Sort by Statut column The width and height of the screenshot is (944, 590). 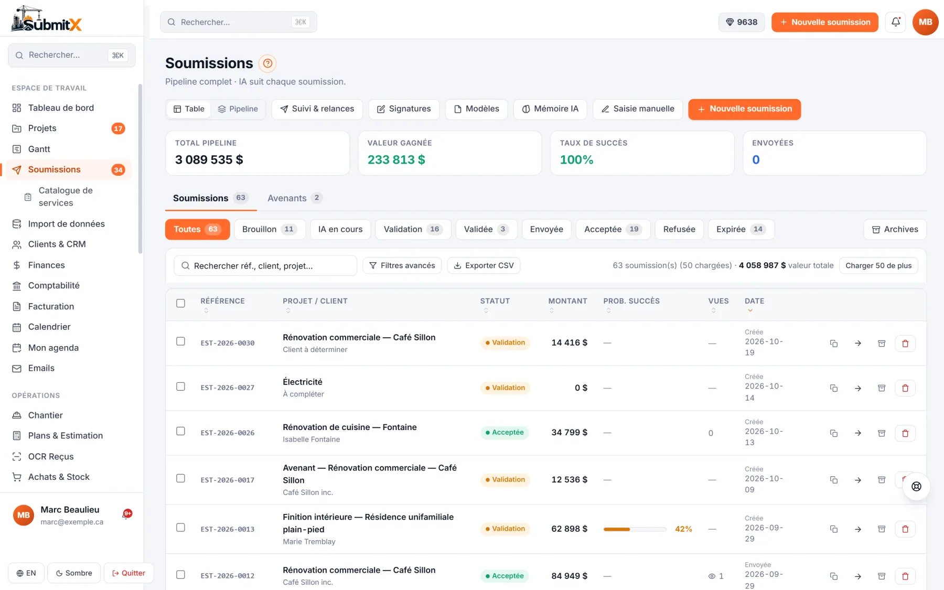pos(495,305)
